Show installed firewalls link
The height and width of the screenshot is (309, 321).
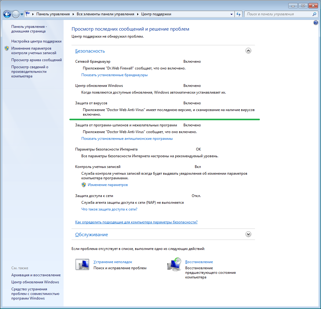115,75
